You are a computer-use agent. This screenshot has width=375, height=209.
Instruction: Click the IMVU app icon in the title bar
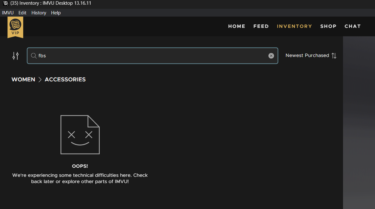[x=6, y=3]
